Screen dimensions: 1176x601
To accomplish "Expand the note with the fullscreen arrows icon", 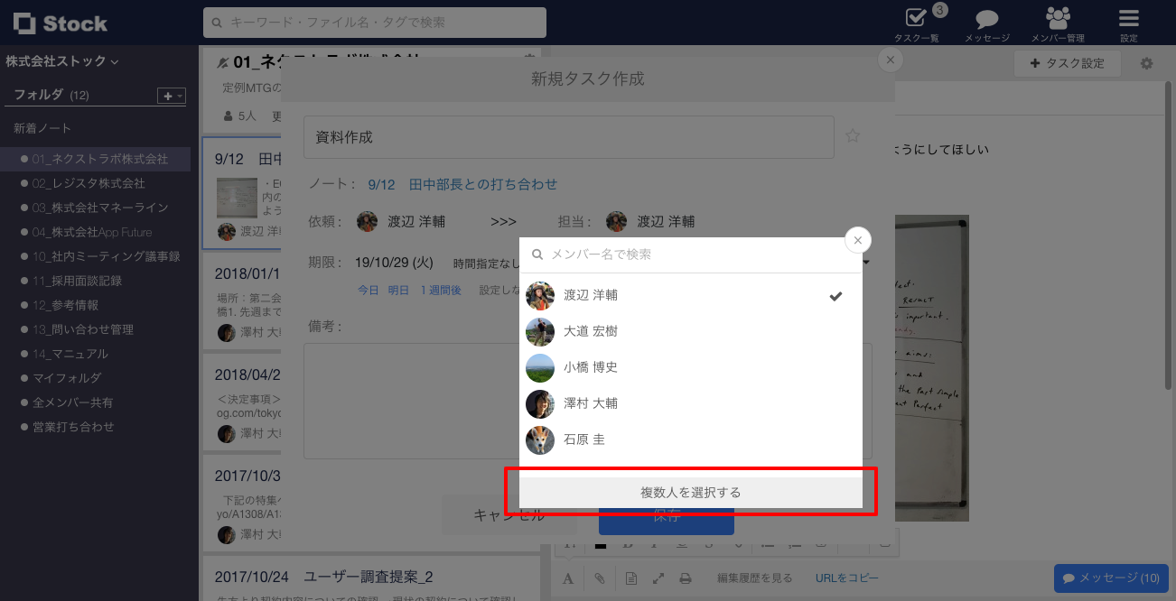I will click(x=658, y=578).
